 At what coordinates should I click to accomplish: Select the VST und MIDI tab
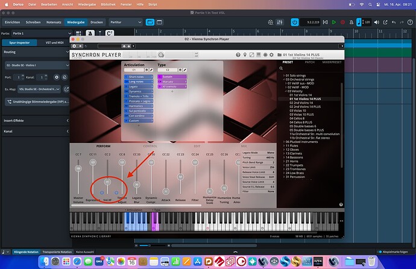click(54, 42)
